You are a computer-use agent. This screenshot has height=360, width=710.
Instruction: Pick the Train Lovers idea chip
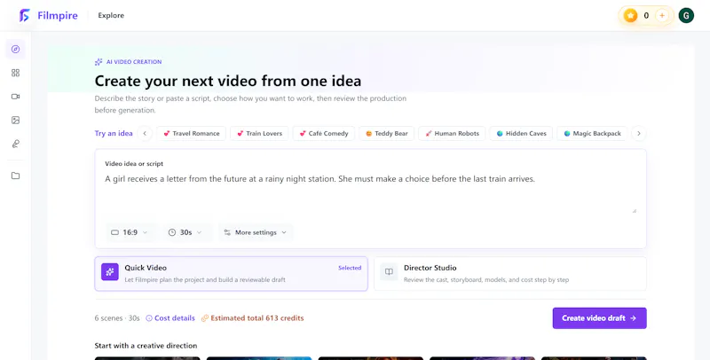coord(259,133)
